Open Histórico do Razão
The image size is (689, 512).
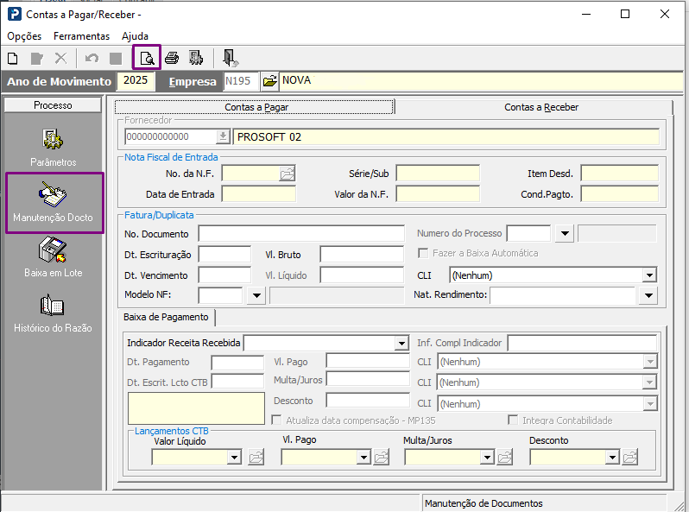coord(54,315)
